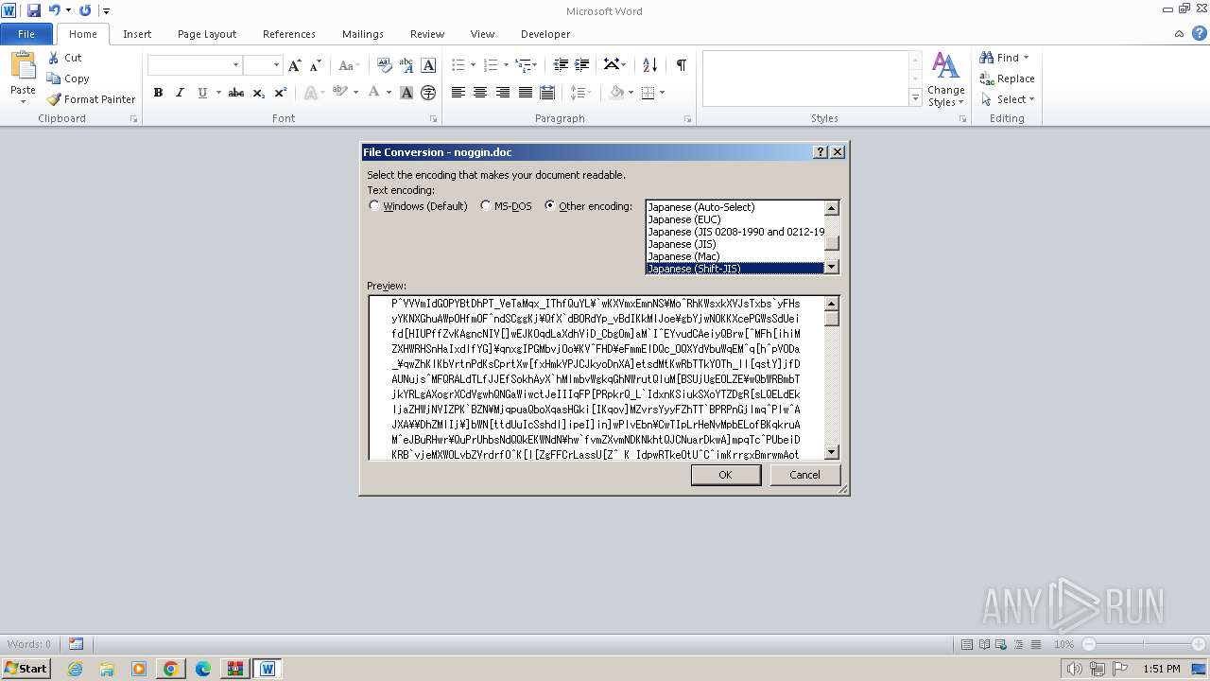Click Increase Indent icon

point(582,65)
